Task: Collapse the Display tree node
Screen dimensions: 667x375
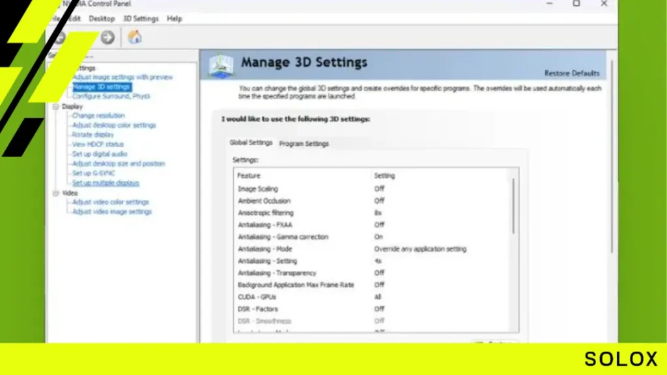Action: point(56,106)
